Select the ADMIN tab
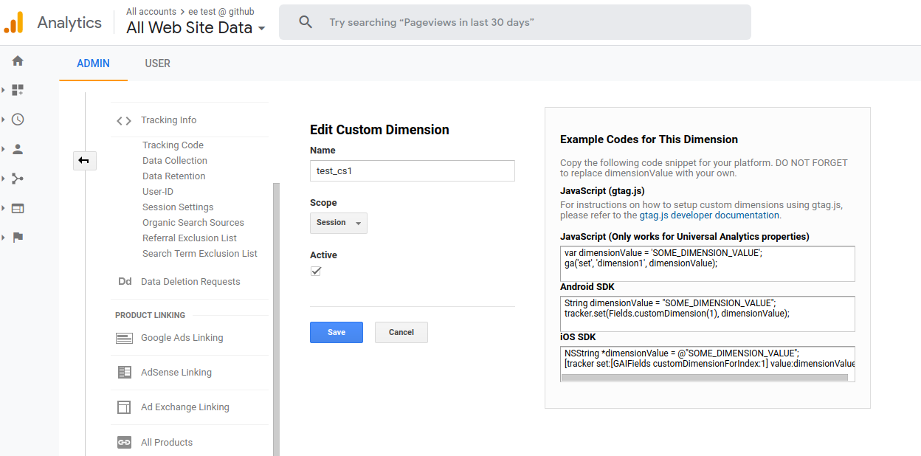Image resolution: width=921 pixels, height=456 pixels. point(93,63)
